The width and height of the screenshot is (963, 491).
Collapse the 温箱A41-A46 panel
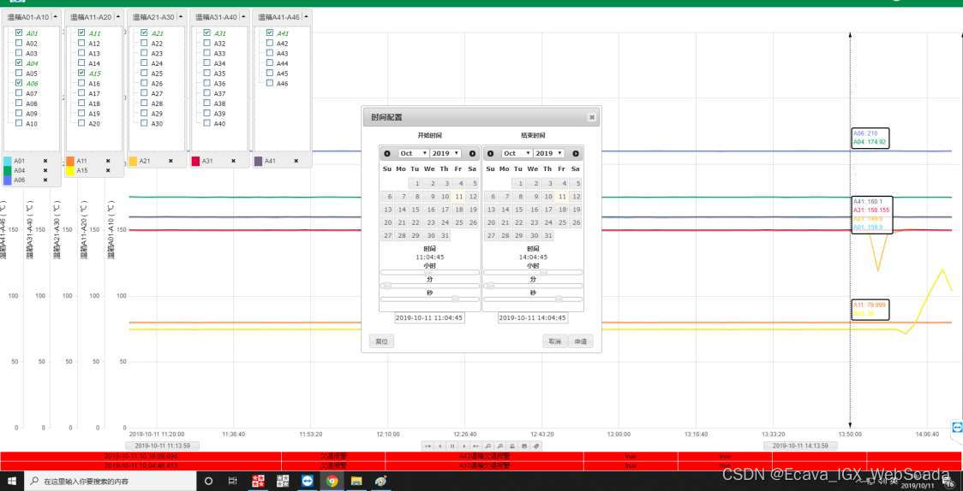307,17
